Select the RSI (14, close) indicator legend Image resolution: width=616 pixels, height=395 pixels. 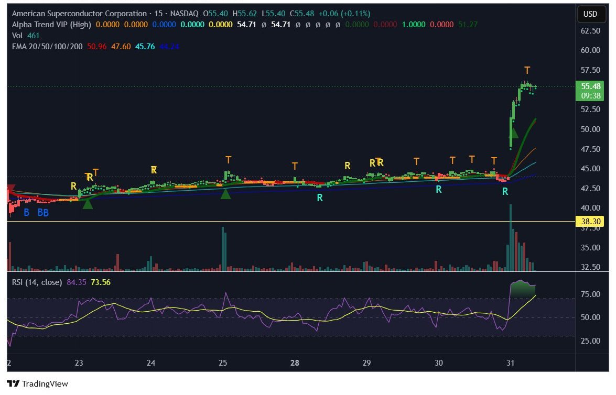(x=37, y=282)
